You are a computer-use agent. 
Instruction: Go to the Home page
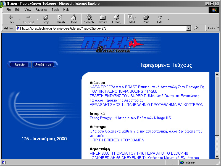coord(73,19)
